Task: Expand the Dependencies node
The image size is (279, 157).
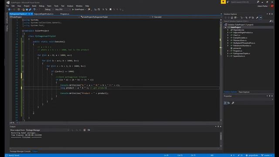Action: pos(228,30)
